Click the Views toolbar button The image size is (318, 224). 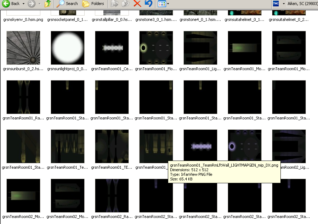click(x=162, y=4)
